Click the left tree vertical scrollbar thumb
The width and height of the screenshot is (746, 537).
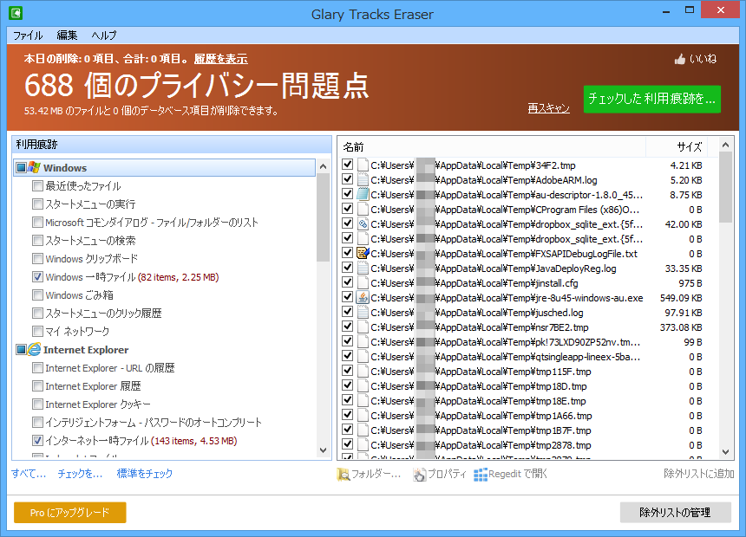coord(323,217)
